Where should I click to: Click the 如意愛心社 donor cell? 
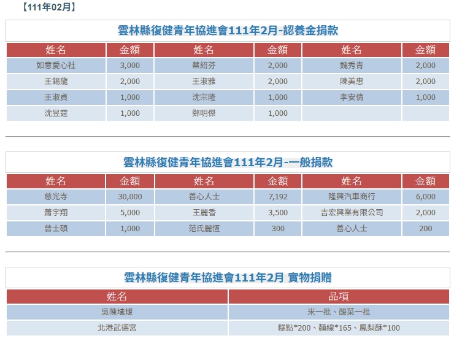(56, 66)
